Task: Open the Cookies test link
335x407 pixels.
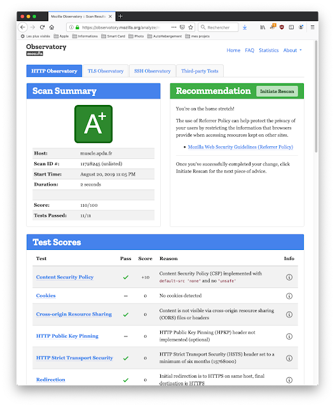Action: point(46,296)
